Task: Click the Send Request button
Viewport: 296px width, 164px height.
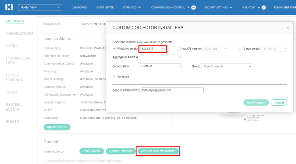Action: click(x=256, y=102)
